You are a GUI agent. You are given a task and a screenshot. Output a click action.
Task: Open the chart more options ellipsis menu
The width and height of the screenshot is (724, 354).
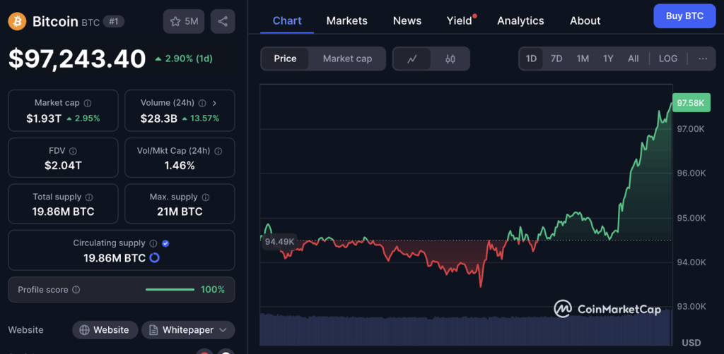702,59
